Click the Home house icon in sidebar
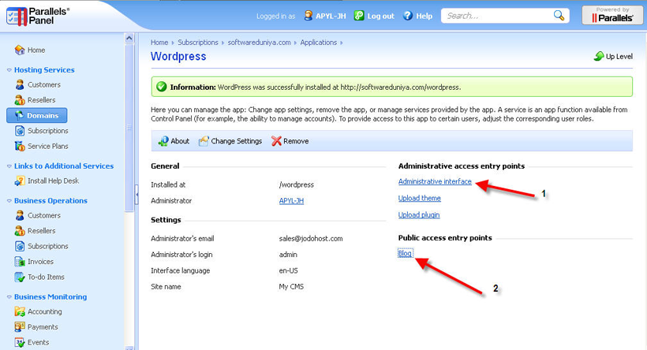 click(x=20, y=50)
